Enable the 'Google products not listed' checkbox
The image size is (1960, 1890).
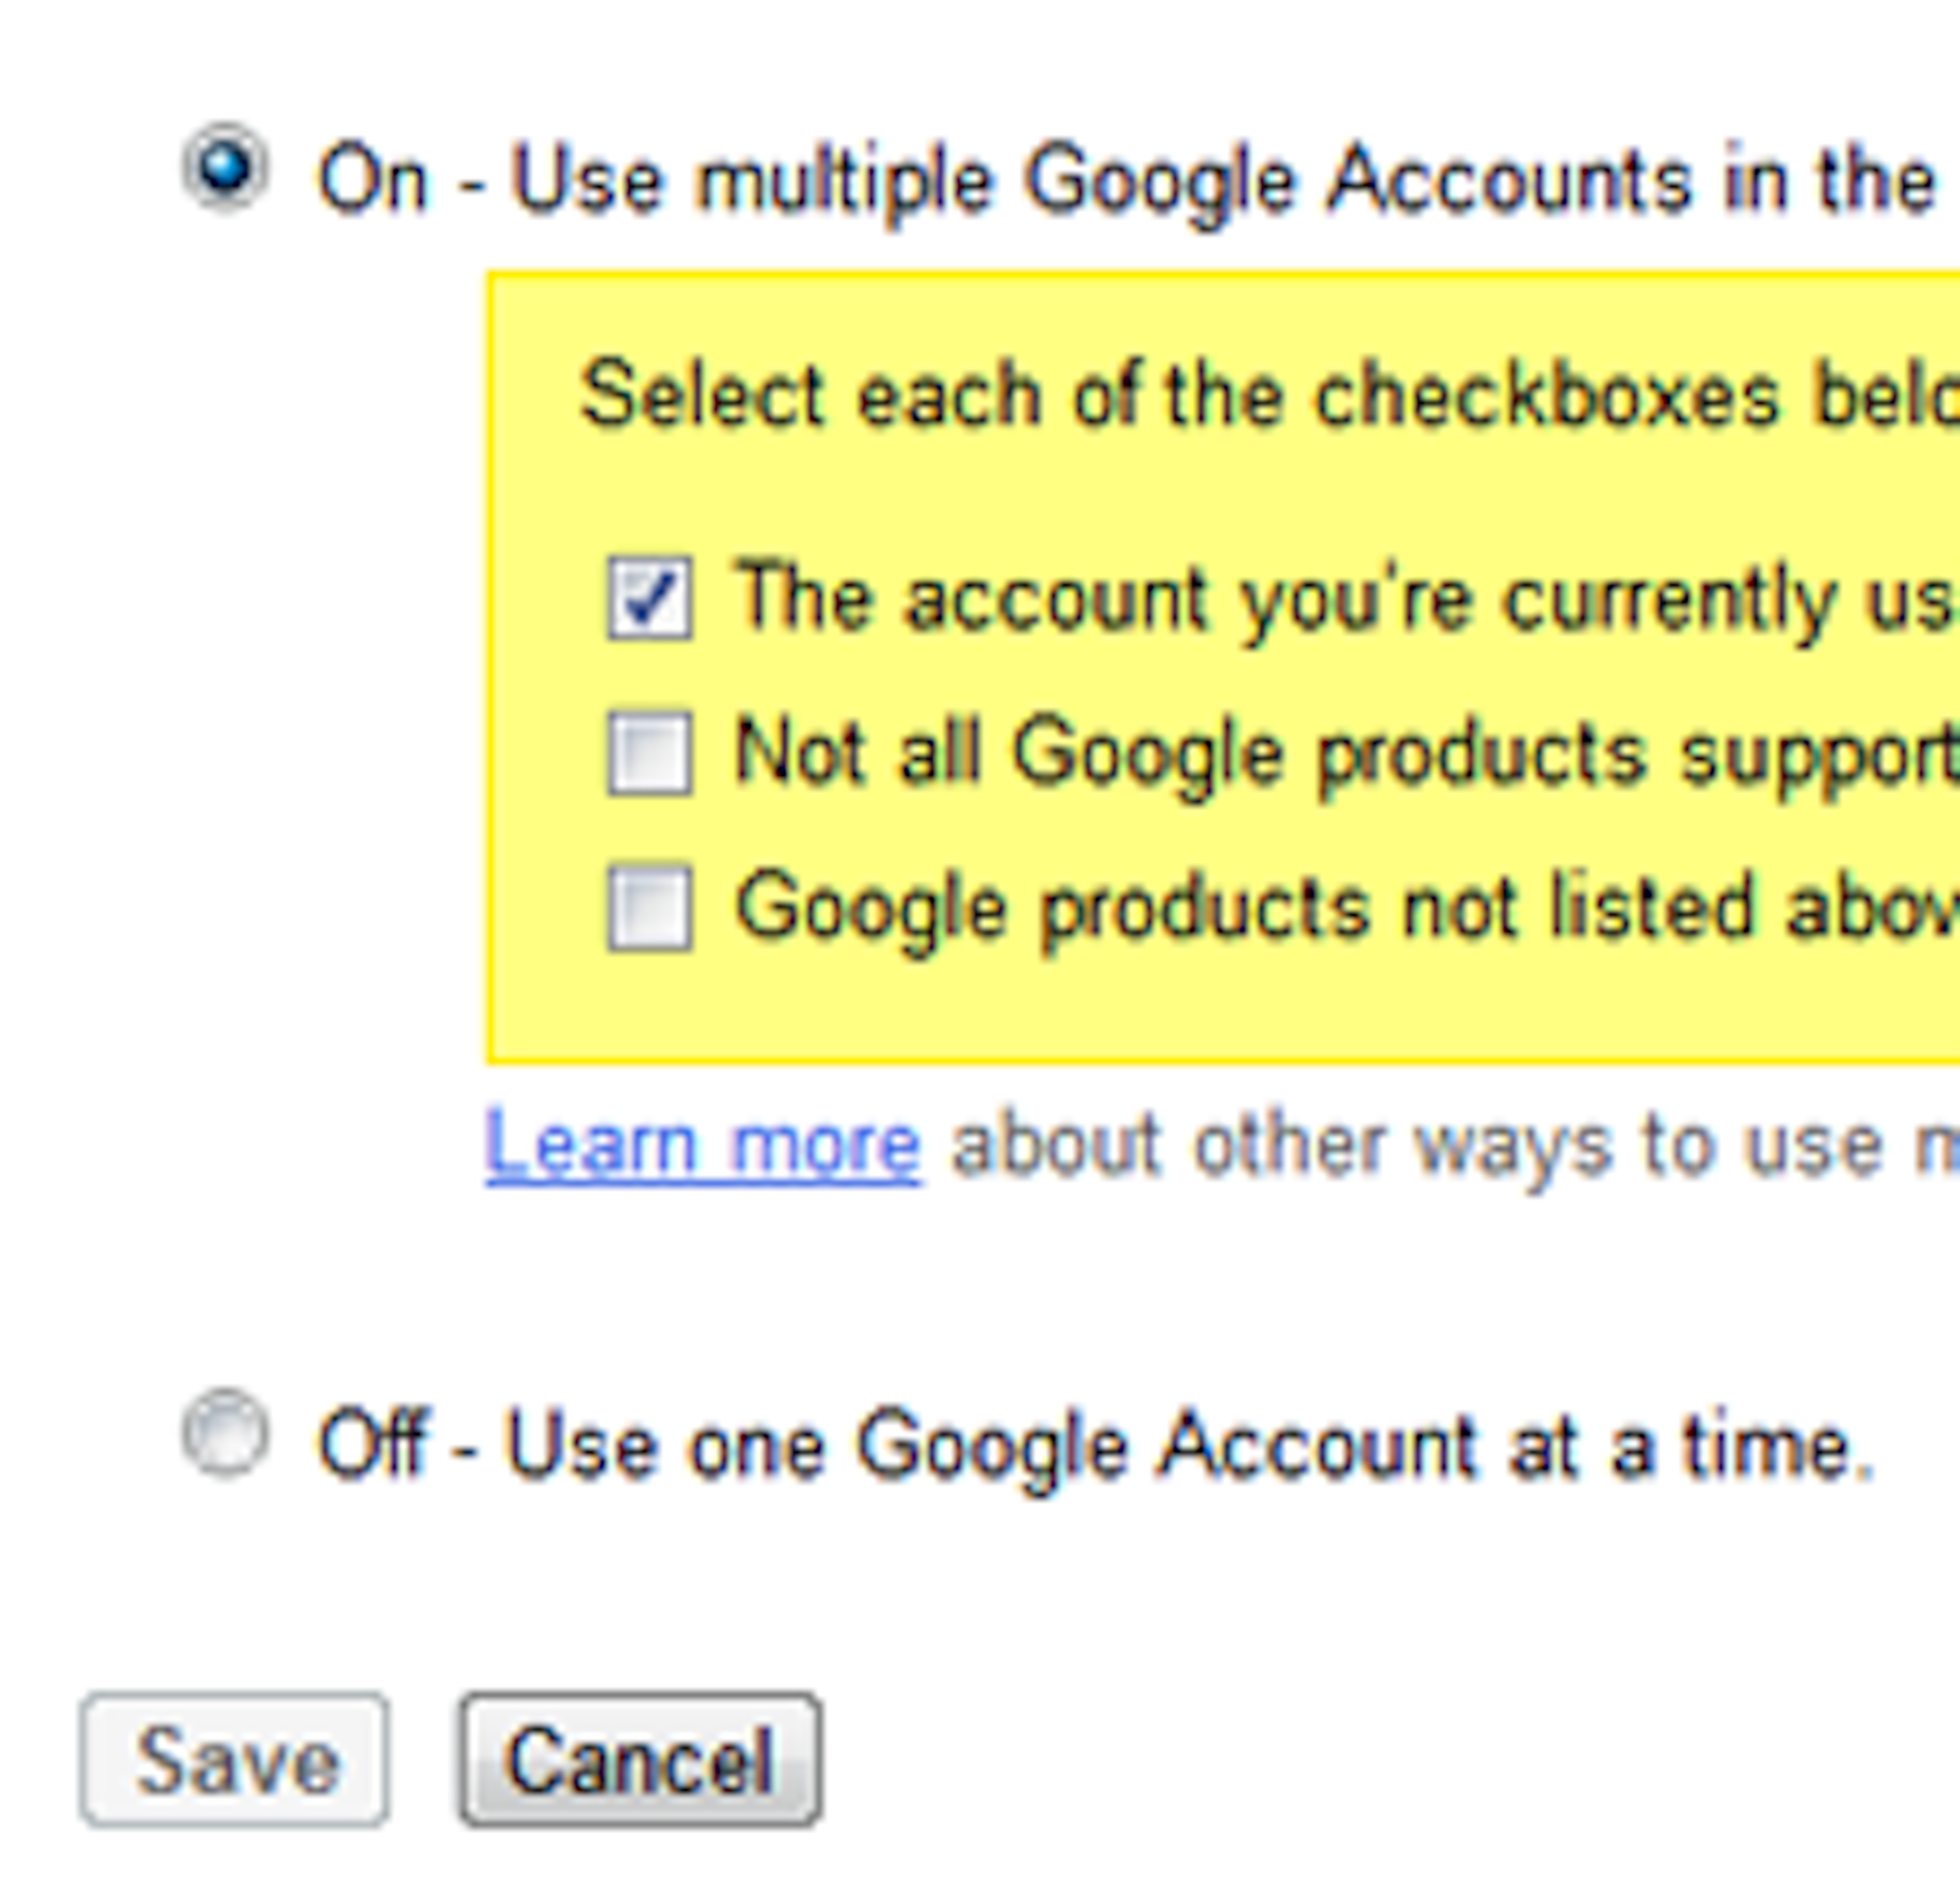click(649, 908)
